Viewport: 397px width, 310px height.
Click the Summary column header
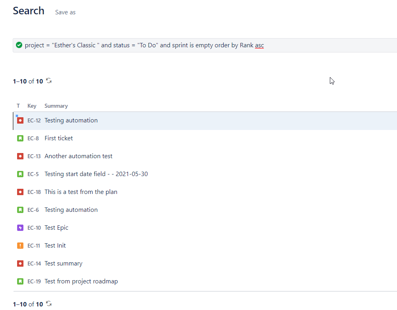[56, 105]
